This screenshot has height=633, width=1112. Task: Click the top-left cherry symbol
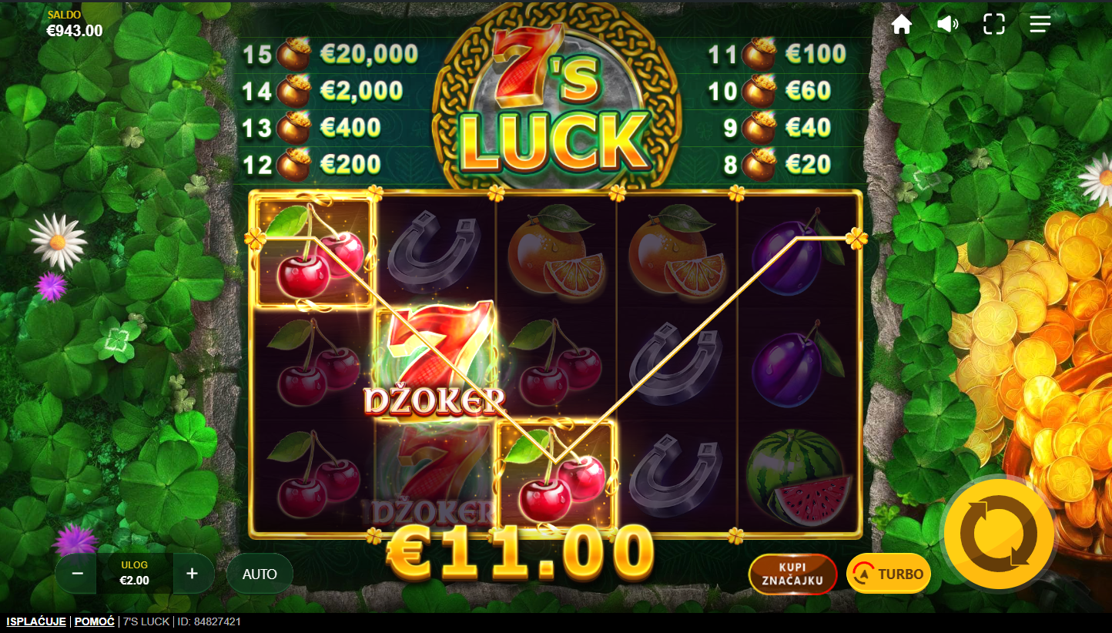pyautogui.click(x=314, y=252)
